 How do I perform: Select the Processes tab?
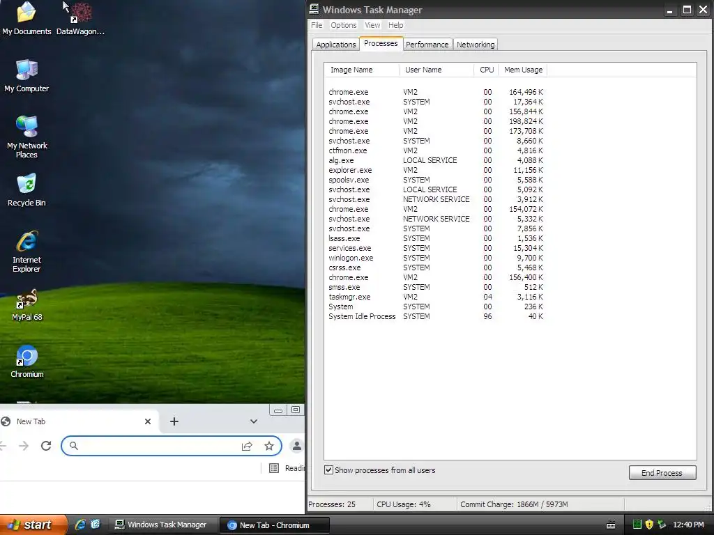[x=381, y=43]
